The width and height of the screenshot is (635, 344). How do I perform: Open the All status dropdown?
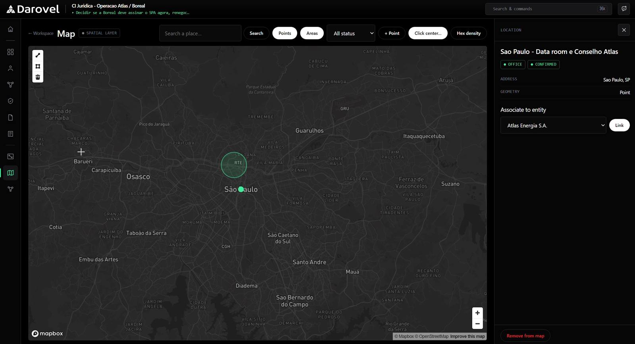(351, 33)
